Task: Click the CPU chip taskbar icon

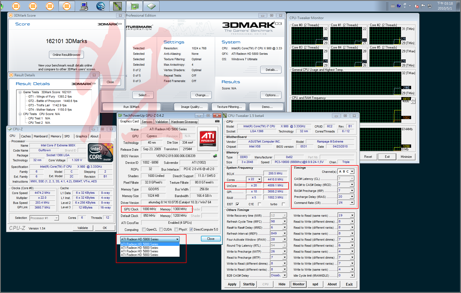Action: pos(151,6)
